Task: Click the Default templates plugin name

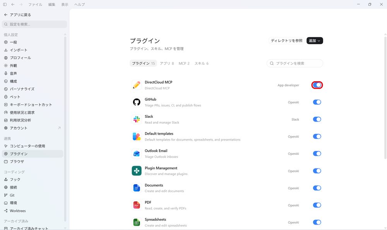Action: (x=159, y=134)
